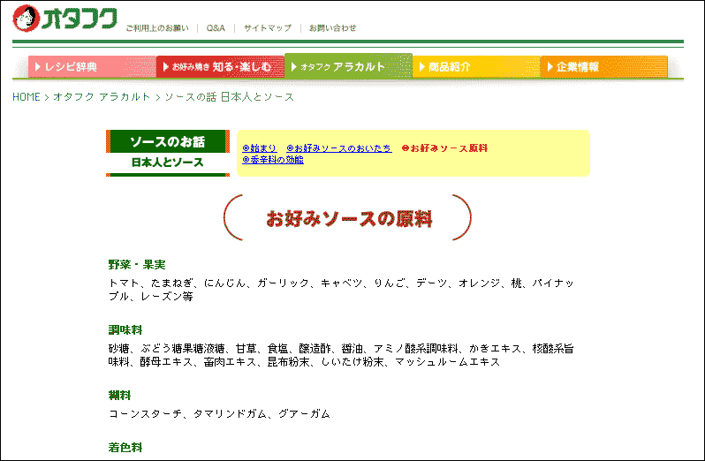Select the オタフク アラカルト tab
This screenshot has width=705, height=461.
click(348, 66)
